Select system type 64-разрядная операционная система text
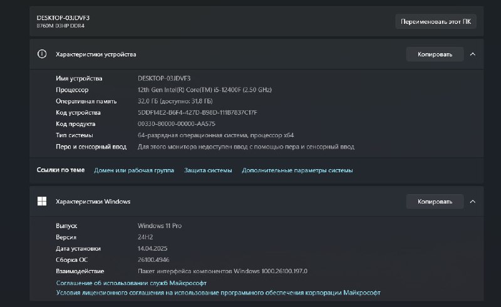 tap(215, 135)
